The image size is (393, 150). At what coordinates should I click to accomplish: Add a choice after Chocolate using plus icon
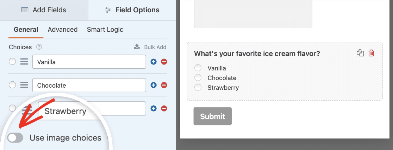click(154, 85)
